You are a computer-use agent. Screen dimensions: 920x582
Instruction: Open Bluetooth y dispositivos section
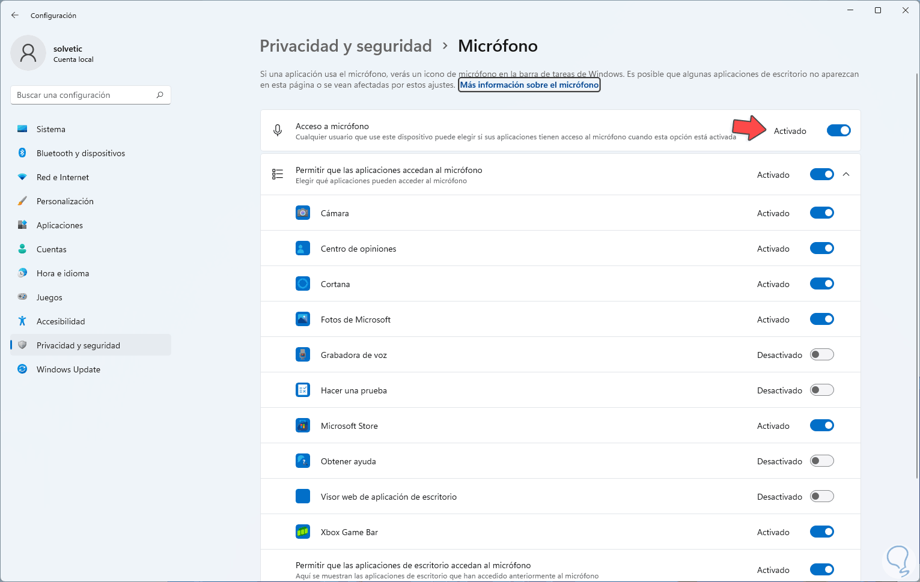(x=91, y=153)
